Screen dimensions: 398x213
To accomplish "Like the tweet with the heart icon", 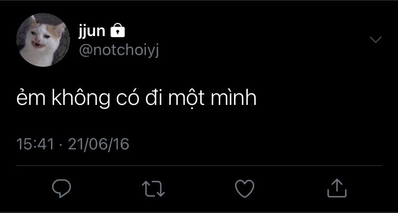I will click(245, 187).
